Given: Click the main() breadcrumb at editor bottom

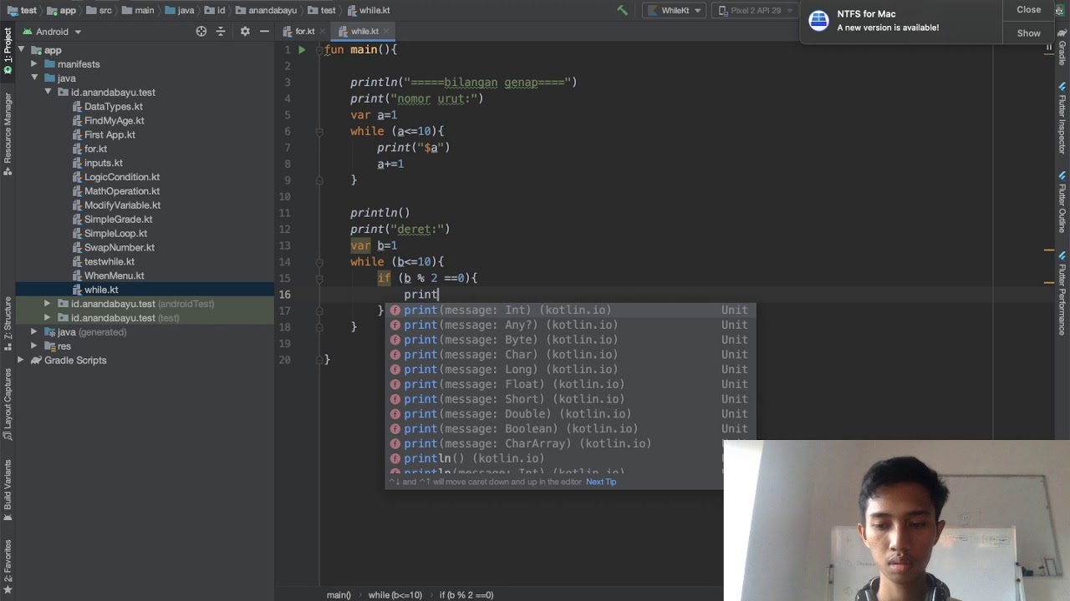Looking at the screenshot, I should click(339, 595).
